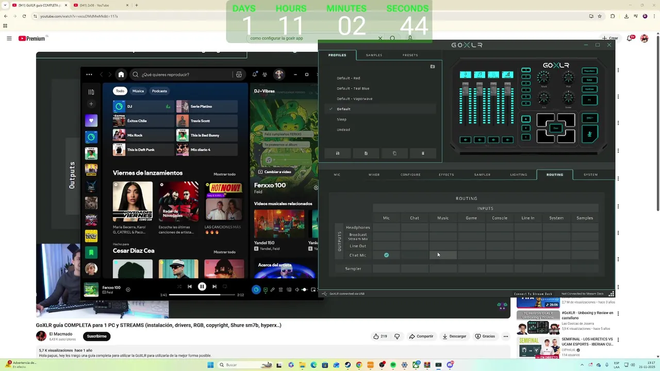Enable System to Line Out routing
This screenshot has width=660, height=371.
coord(556,246)
